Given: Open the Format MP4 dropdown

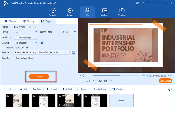Looking at the screenshot, I should click(26, 32).
